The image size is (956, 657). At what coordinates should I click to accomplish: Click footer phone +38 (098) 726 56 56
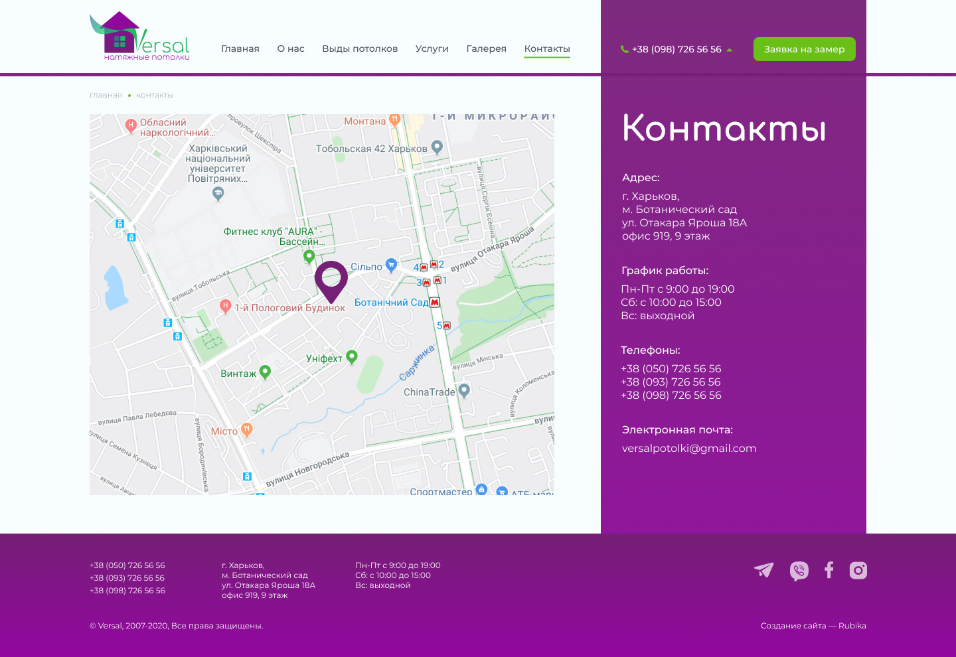pos(127,591)
